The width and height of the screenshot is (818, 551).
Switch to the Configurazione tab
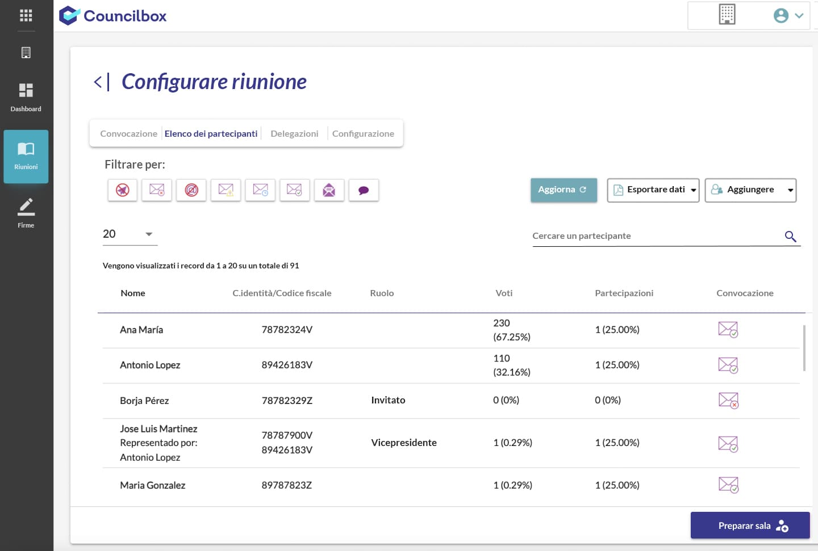363,134
